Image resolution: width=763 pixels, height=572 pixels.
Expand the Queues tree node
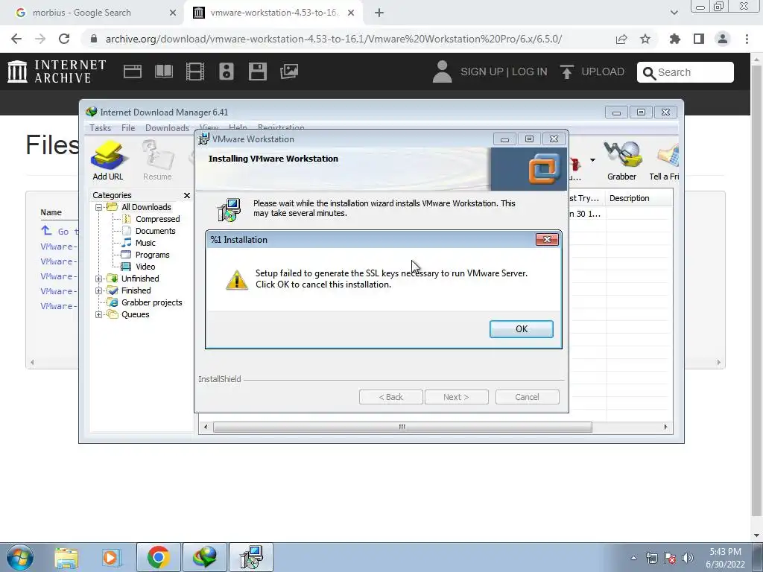pyautogui.click(x=99, y=315)
